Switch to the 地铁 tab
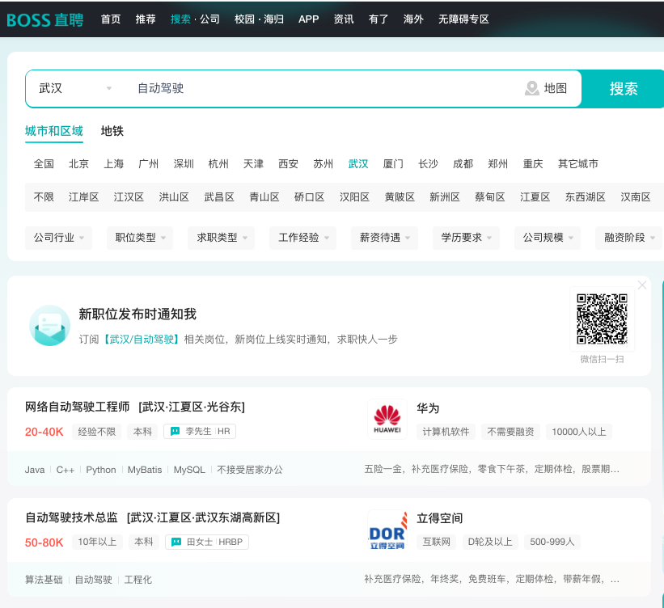 112,131
